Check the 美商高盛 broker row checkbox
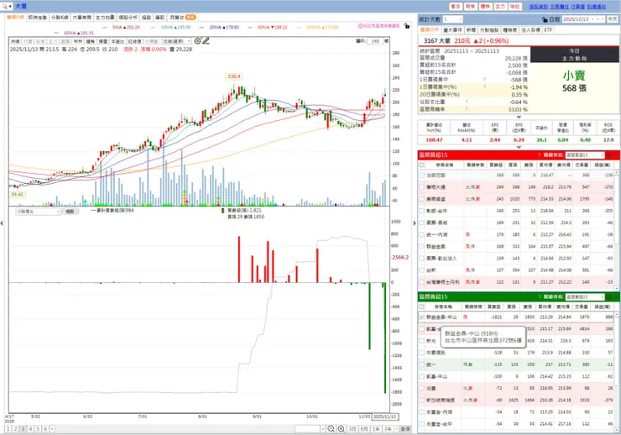 point(422,199)
